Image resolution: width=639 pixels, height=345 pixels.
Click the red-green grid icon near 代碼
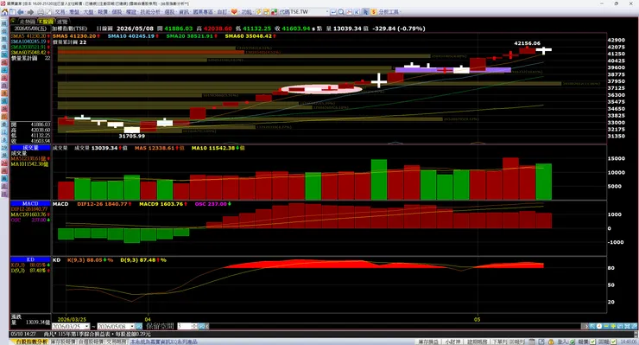point(275,12)
